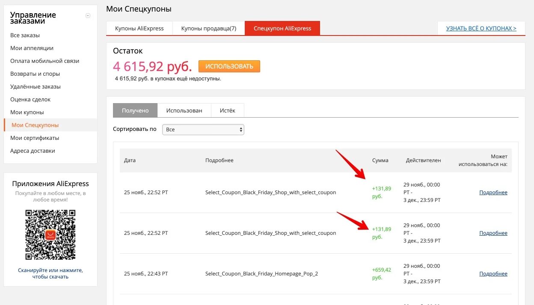Image resolution: width=534 pixels, height=305 pixels.
Task: Go to Оплата мобильной связи
Action: (x=44, y=61)
